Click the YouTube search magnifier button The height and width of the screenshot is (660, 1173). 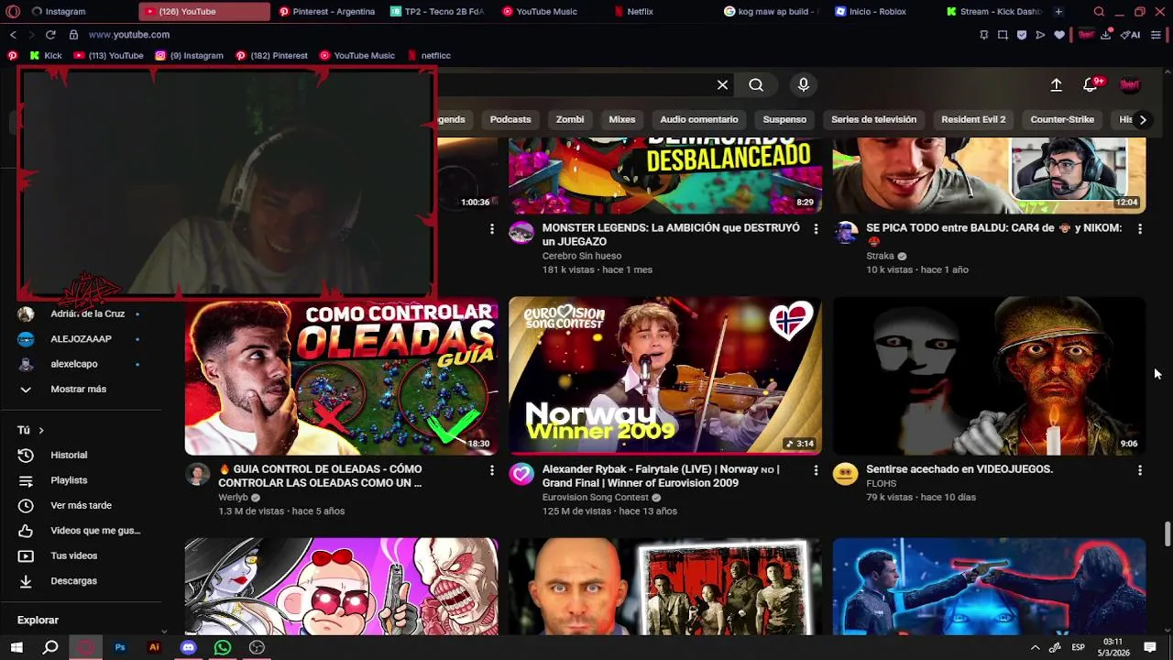pos(756,85)
